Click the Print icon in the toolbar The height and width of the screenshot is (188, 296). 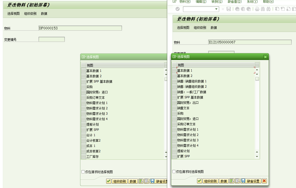(257, 9)
